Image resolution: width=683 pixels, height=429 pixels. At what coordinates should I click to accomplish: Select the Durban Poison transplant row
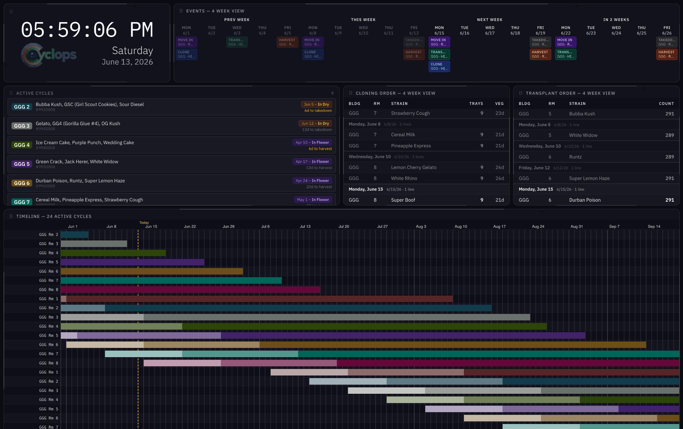(x=596, y=200)
